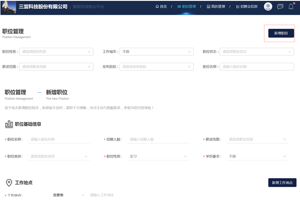Click the user avatar icon
The height and width of the screenshot is (203, 300).
268,7
